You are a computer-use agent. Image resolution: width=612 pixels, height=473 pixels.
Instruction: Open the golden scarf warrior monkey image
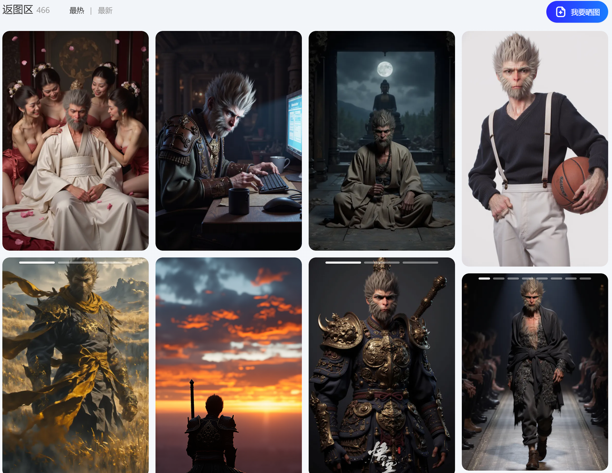(75, 365)
